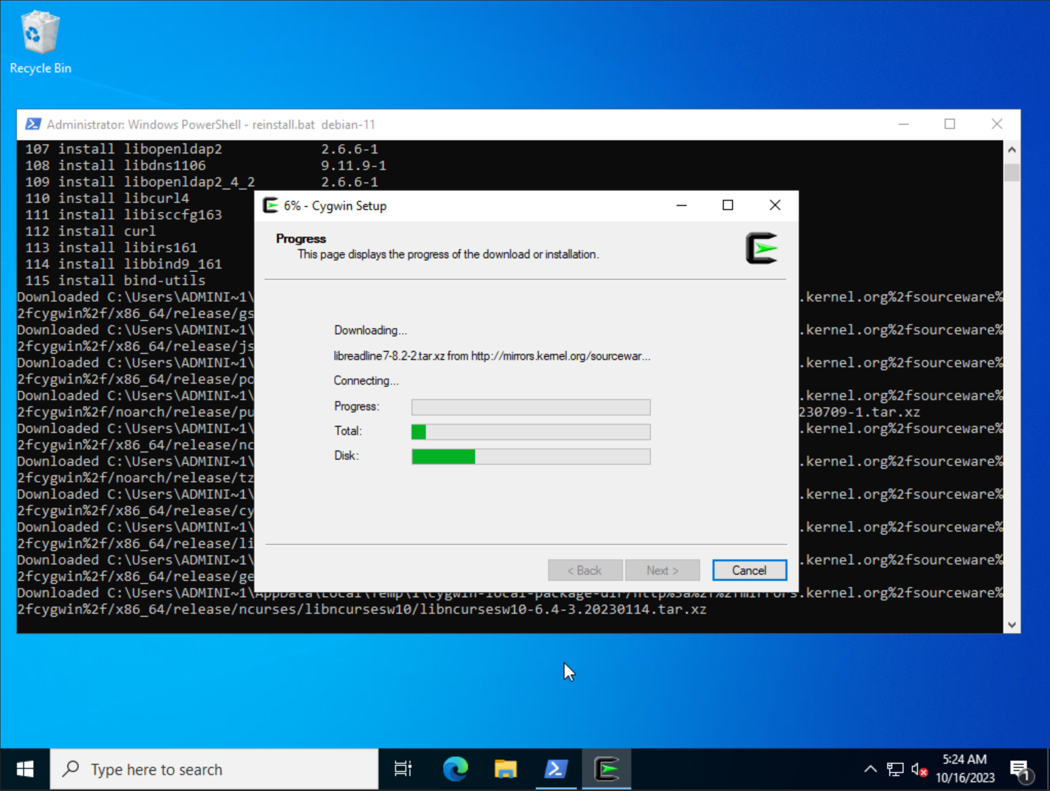Click the 'Progress' heading in Cygwin Setup
Viewport: 1050px width, 791px height.
click(301, 239)
